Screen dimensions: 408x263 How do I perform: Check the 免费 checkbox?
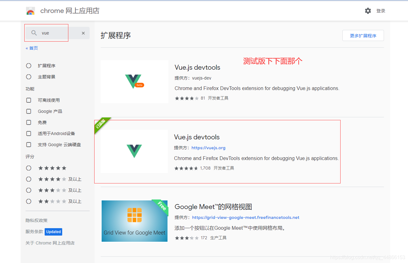(29, 122)
